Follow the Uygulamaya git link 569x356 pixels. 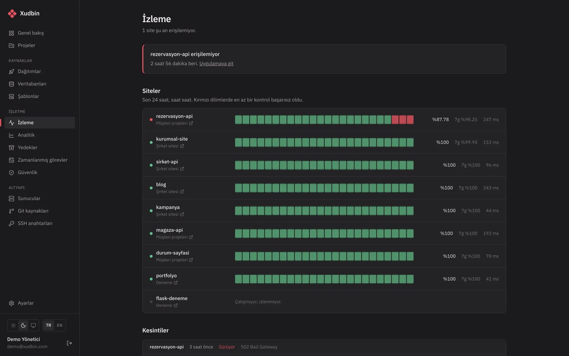tap(216, 63)
